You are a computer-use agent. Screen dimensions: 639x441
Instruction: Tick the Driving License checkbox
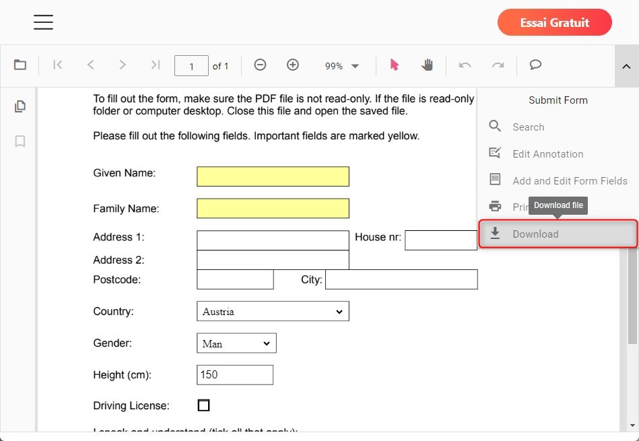203,405
